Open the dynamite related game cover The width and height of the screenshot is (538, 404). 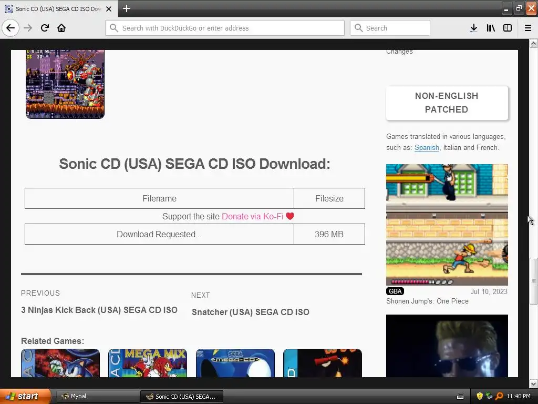pos(323,363)
